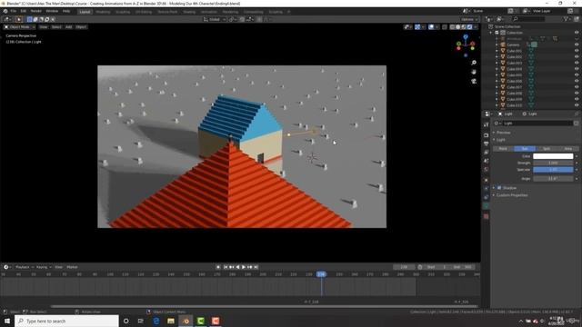Hide Cube.001 using its eye icon
The height and width of the screenshot is (327, 582).
(x=577, y=51)
